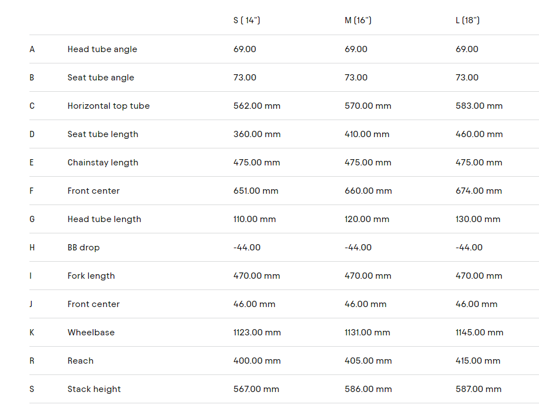Click the Fork length row label
Image resolution: width=539 pixels, height=409 pixels.
tap(91, 276)
